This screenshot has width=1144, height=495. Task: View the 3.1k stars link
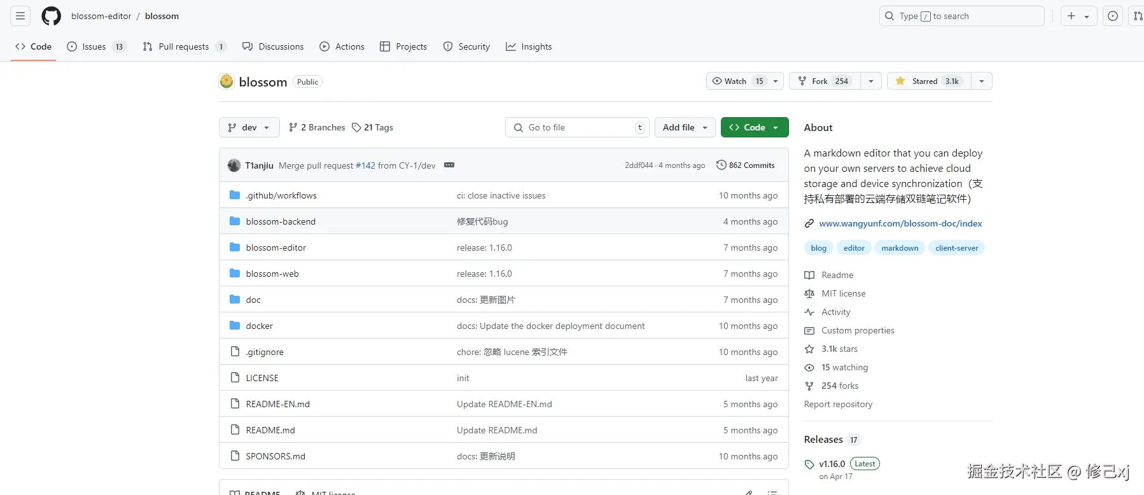[x=831, y=349]
